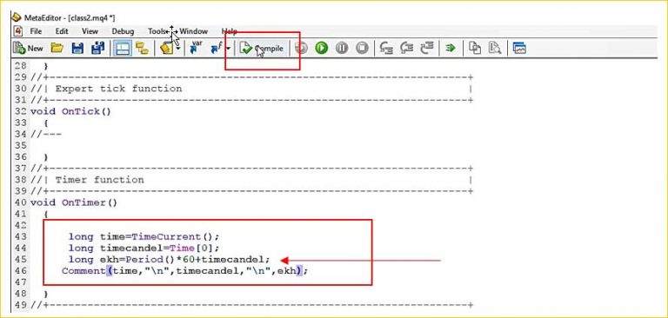Save the current file
Viewport: 668px width, 318px height.
point(77,48)
